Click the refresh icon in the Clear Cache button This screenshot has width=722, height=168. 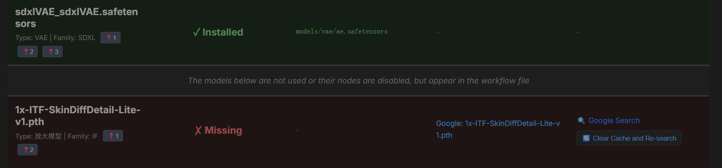coord(586,138)
